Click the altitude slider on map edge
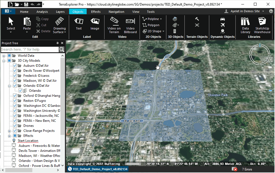275x173 pixels. 270,90
